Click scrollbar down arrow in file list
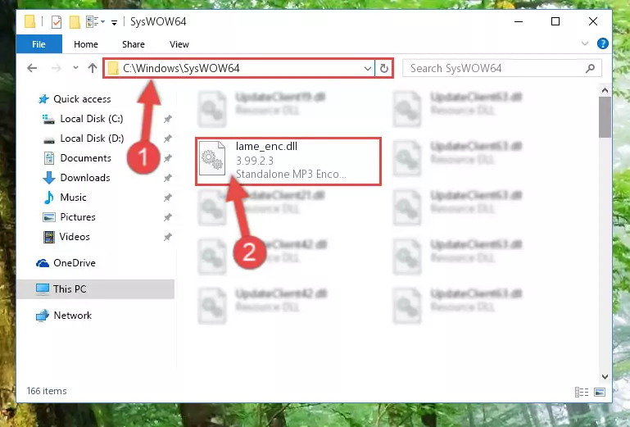The image size is (630, 427). point(605,377)
